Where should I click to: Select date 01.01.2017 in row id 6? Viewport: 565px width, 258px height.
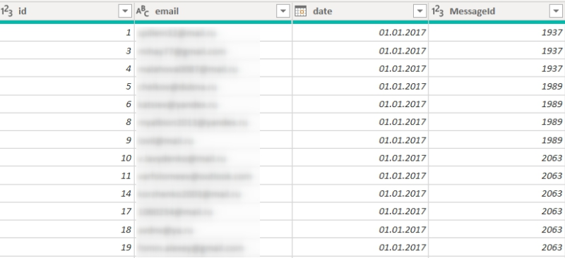click(x=360, y=104)
